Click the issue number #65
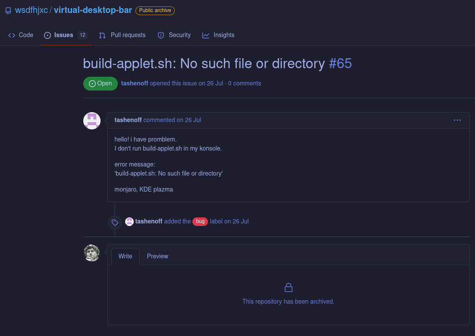Viewport: 475px width, 336px height. coord(340,64)
